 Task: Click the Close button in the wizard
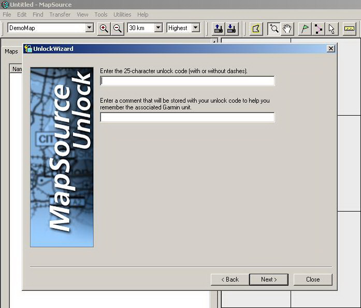pyautogui.click(x=313, y=279)
